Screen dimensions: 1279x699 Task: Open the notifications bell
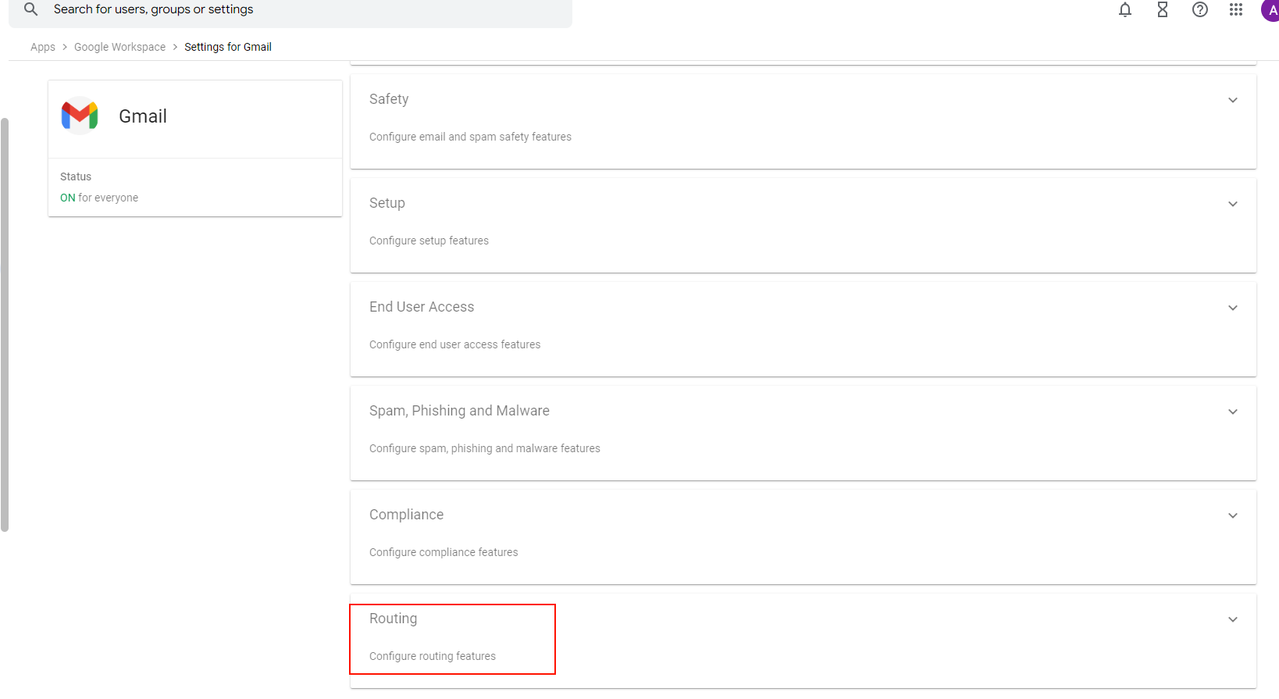1124,10
